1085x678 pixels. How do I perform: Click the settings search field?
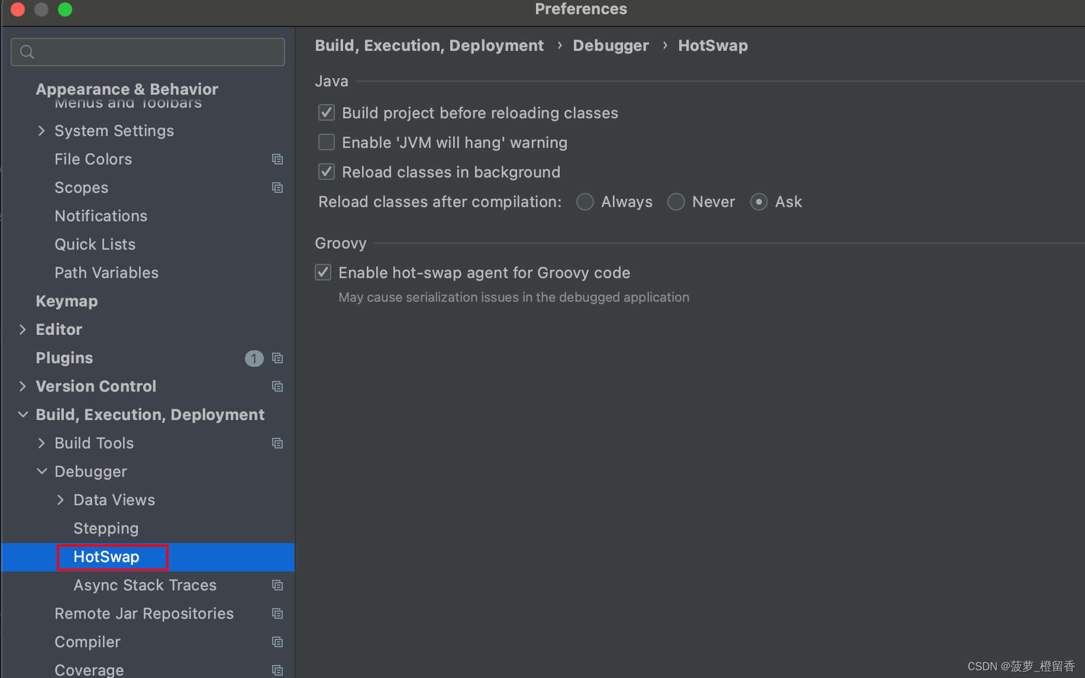point(148,52)
